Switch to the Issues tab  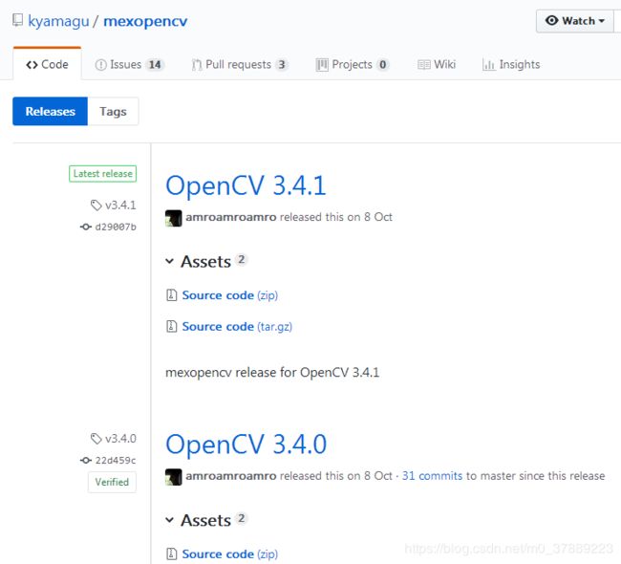point(130,64)
